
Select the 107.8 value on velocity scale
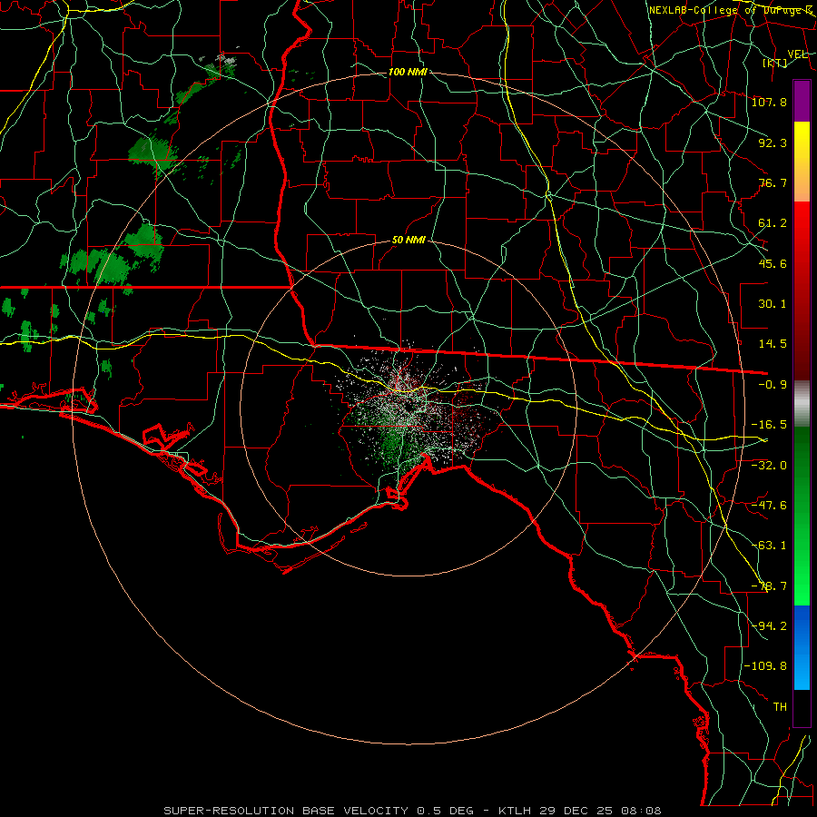769,102
